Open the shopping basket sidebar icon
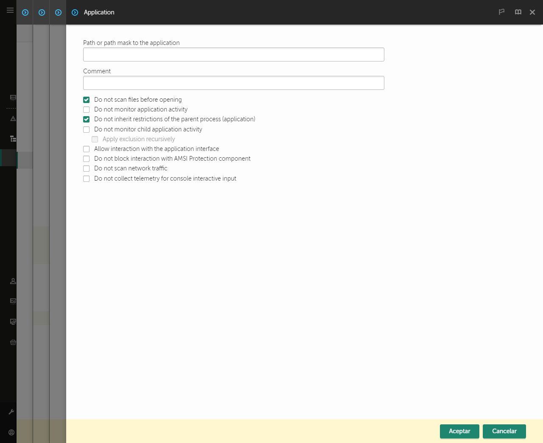The width and height of the screenshot is (543, 443). point(13,342)
